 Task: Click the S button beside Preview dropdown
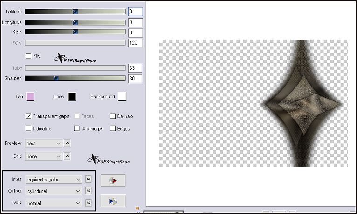tap(67, 143)
